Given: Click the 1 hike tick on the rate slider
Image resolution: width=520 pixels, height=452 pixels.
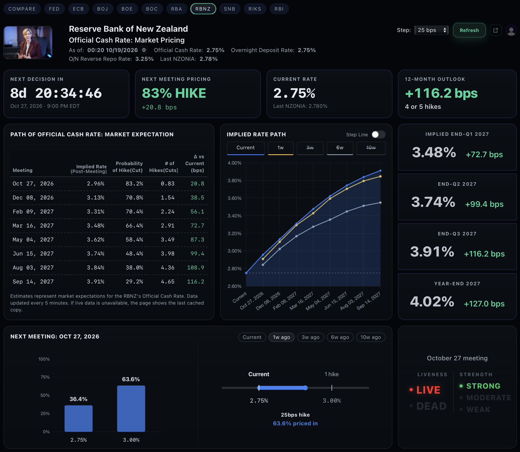Looking at the screenshot, I should [332, 388].
